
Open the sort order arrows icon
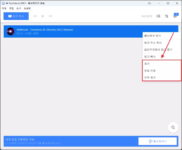pos(167,16)
